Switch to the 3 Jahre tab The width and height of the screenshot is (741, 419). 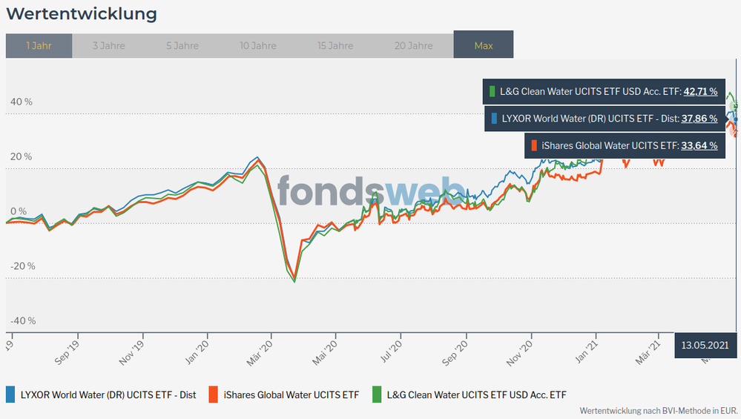click(109, 45)
